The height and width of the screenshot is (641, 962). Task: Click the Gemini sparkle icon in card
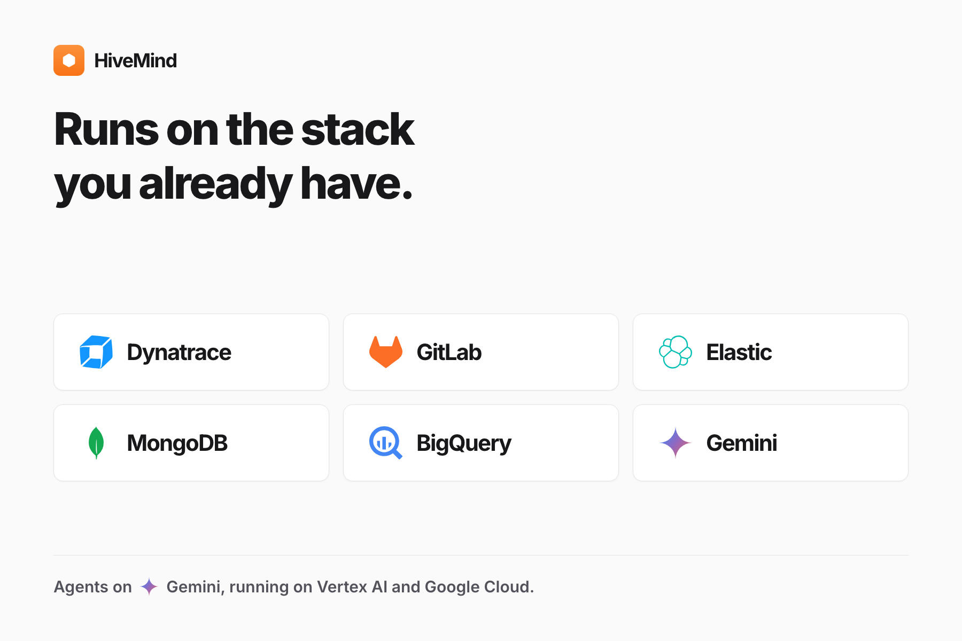(x=676, y=443)
